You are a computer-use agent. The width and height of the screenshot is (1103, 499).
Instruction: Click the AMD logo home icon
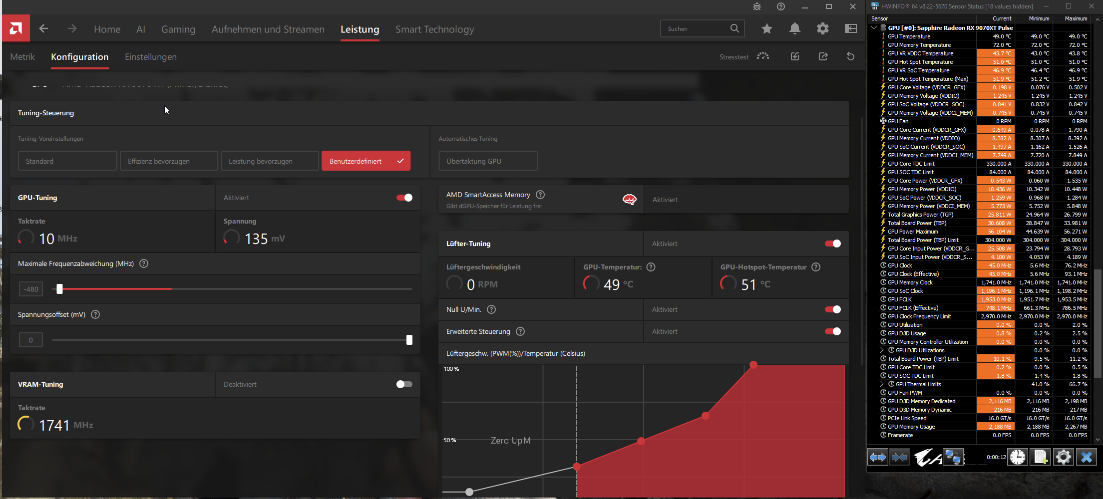tap(15, 28)
